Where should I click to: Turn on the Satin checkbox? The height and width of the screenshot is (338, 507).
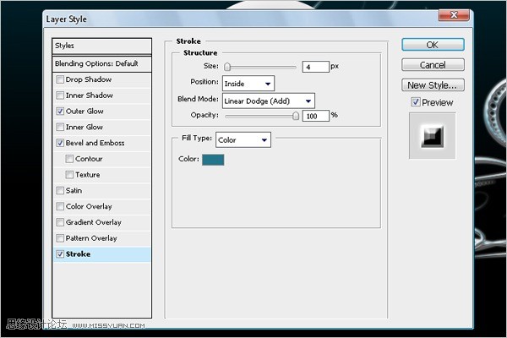(60, 190)
